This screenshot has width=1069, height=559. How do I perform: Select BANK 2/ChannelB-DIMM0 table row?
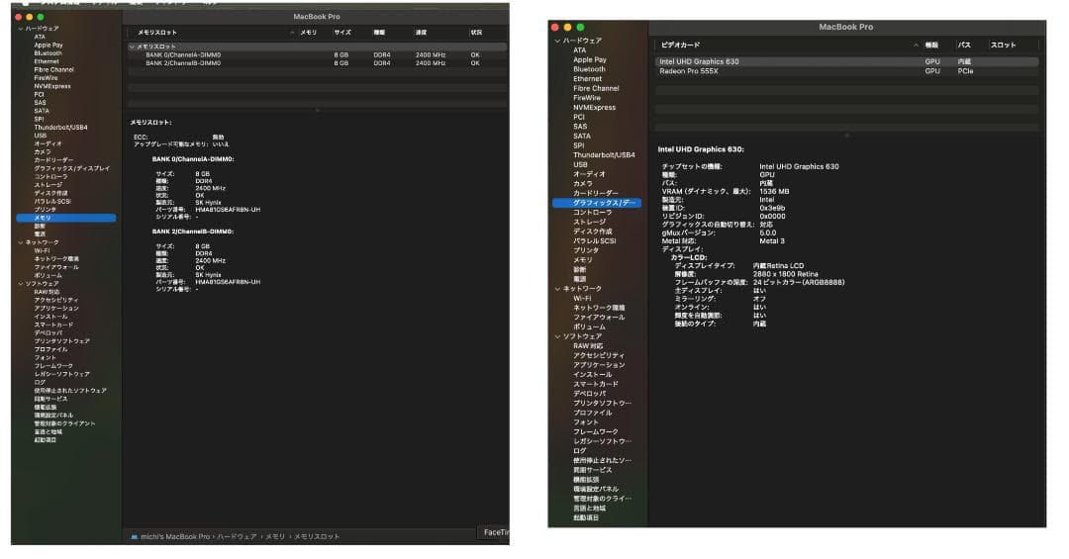coord(317,62)
